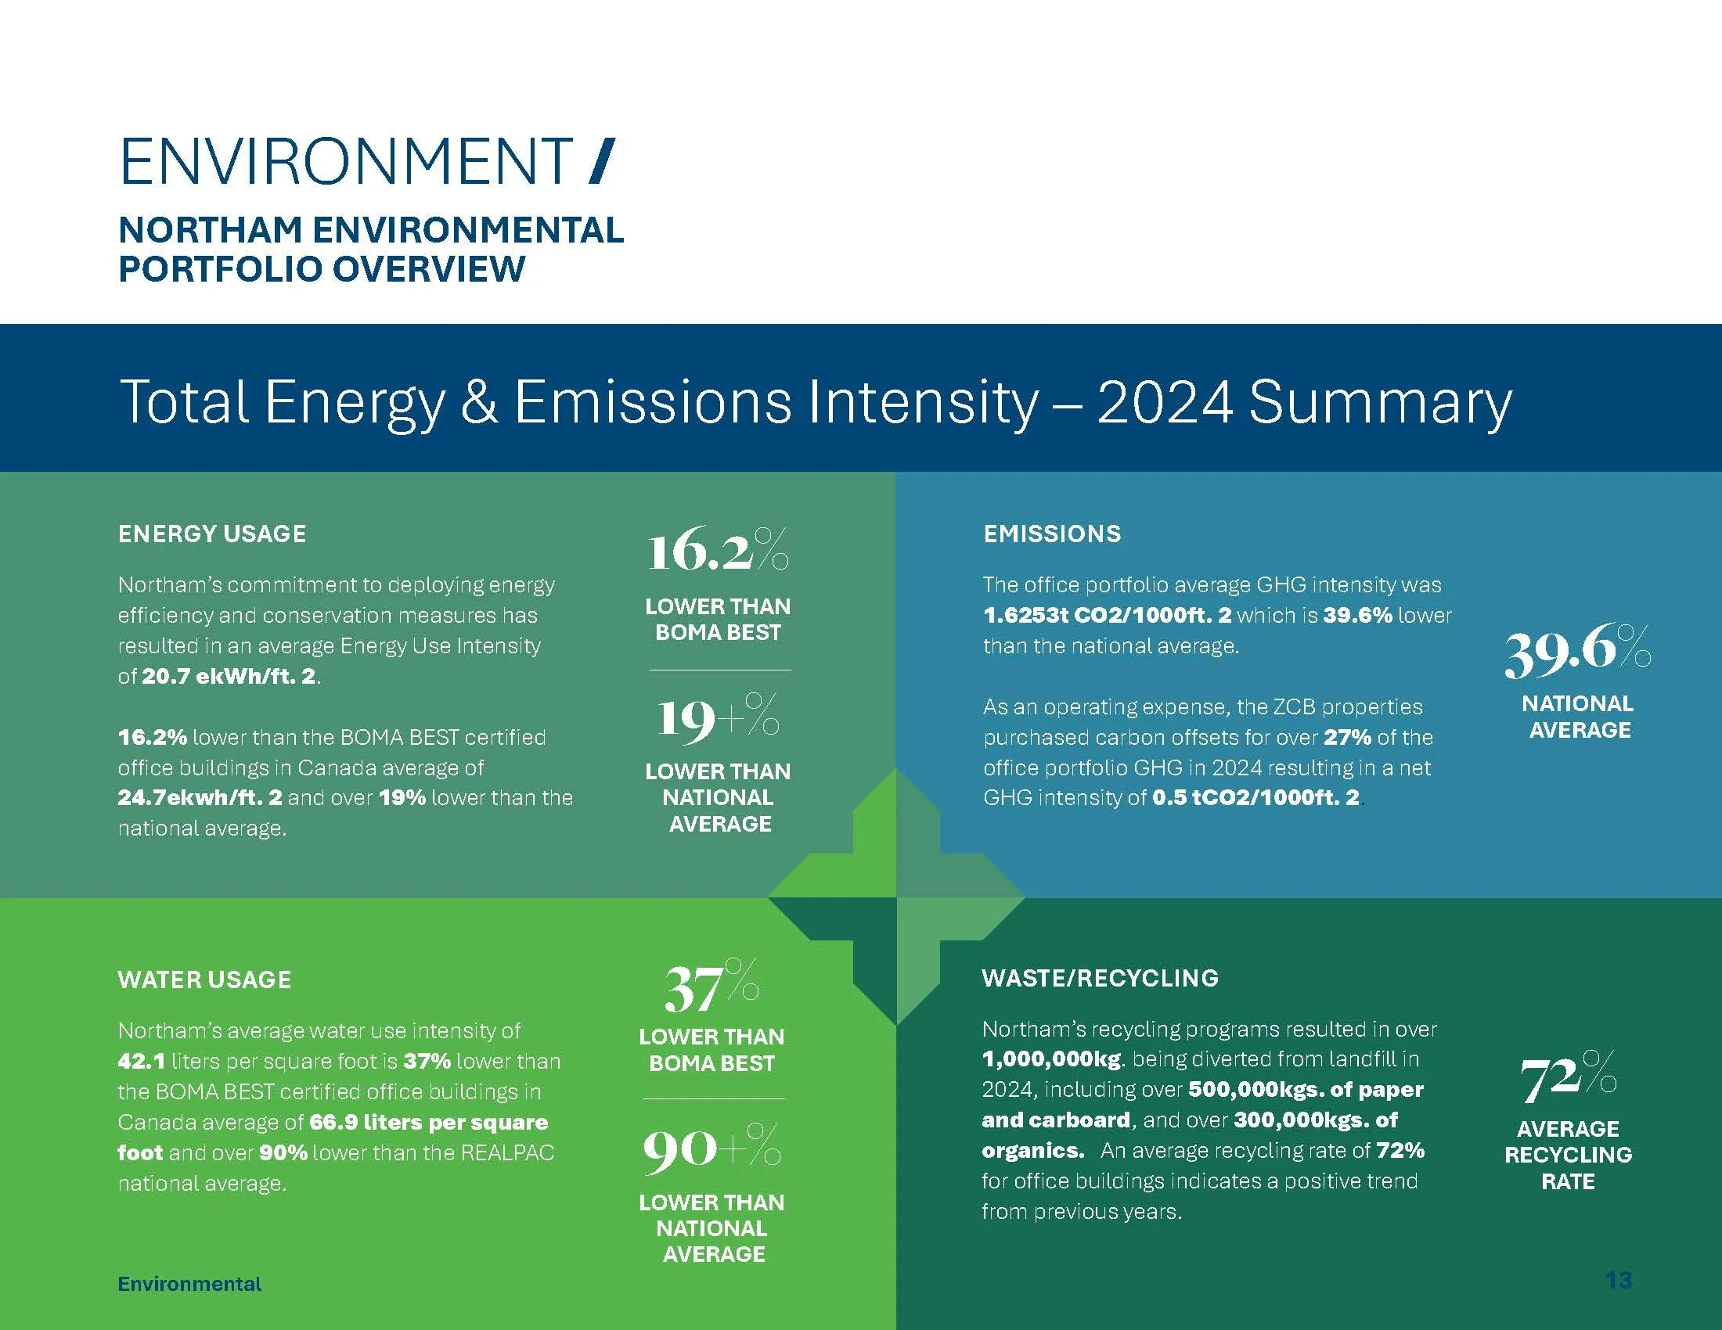The height and width of the screenshot is (1330, 1722).
Task: Click the large 16.2% statistic
Action: [718, 549]
